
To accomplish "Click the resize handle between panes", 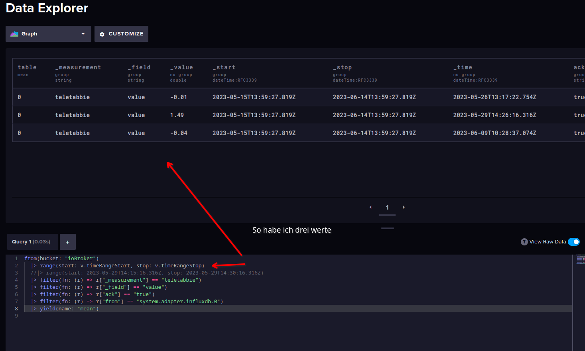I will click(x=388, y=228).
